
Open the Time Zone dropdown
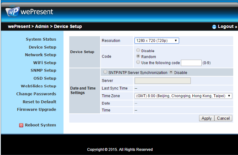pos(183,96)
